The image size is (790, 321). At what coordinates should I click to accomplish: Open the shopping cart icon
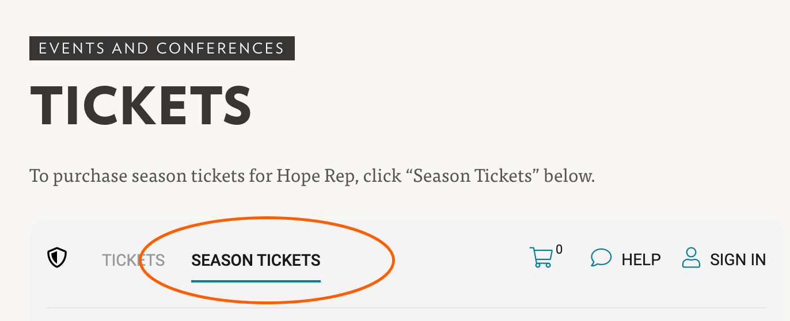point(541,258)
